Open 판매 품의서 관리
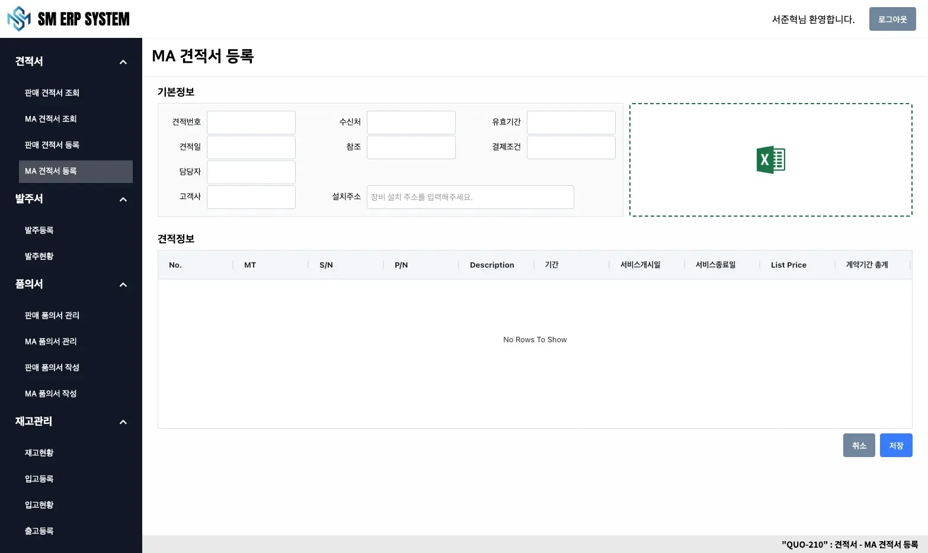Viewport: 928px width, 553px height. pos(76,316)
